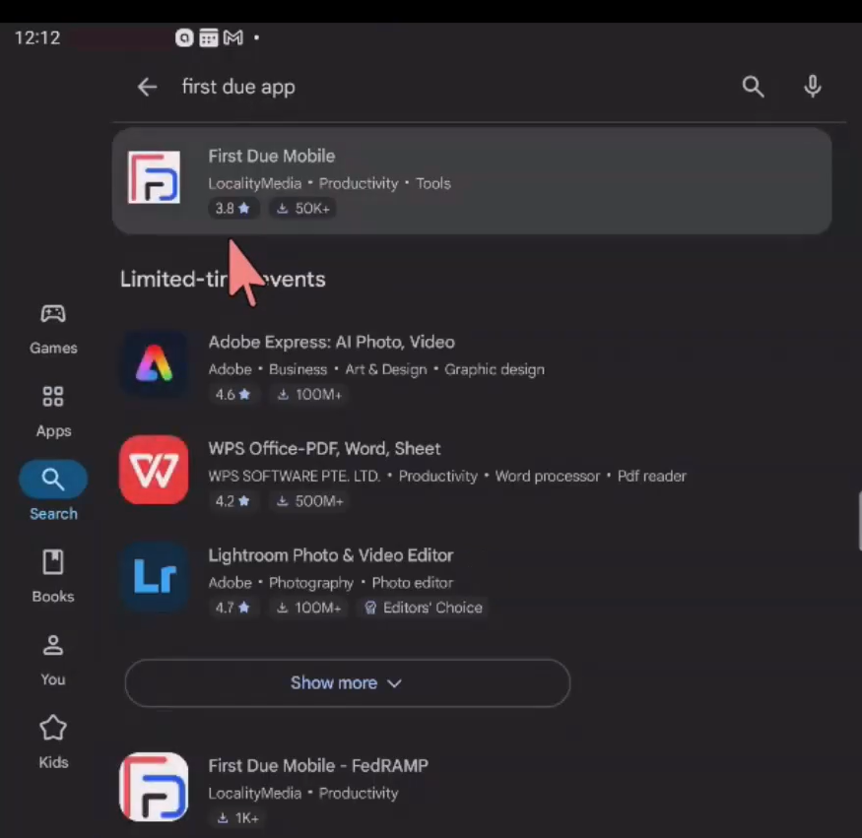862x838 pixels.
Task: Open First Due Mobile app icon
Action: coord(154,177)
